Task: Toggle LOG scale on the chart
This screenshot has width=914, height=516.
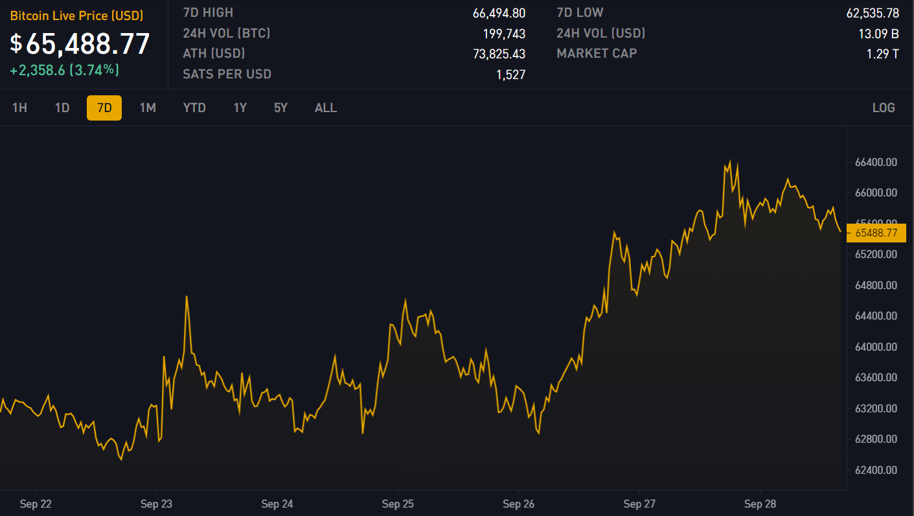Action: [x=884, y=108]
